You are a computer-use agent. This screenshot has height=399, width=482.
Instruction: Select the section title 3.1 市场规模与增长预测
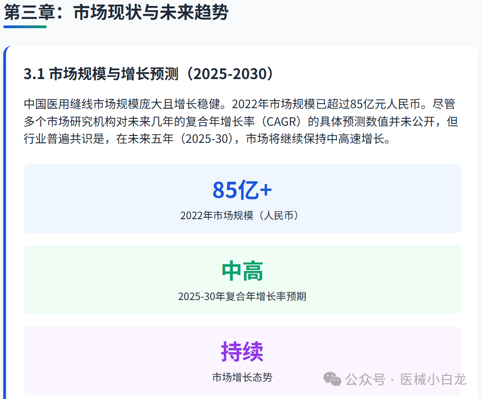coord(149,74)
